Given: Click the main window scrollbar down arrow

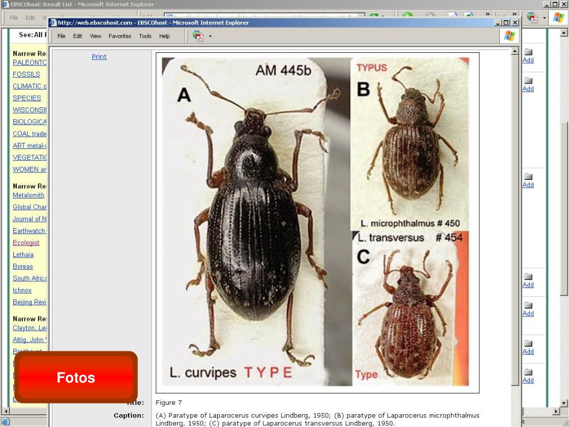Looking at the screenshot, I should 564,403.
